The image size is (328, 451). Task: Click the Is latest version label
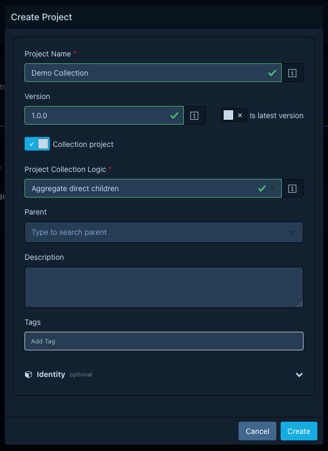pyautogui.click(x=276, y=116)
